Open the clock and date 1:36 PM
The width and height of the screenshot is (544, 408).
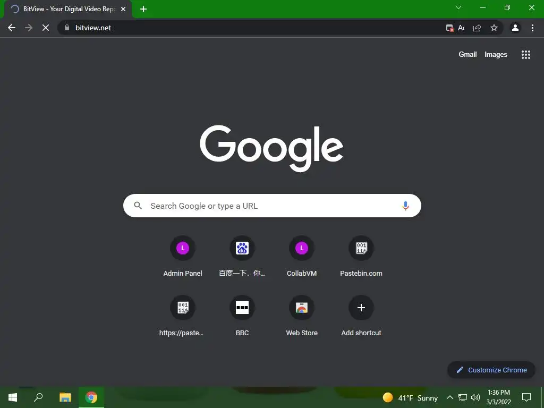(x=498, y=397)
